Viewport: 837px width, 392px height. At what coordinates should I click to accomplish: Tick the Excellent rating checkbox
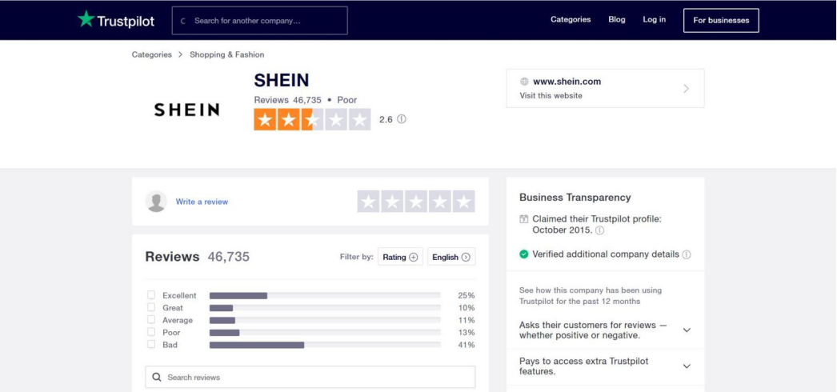point(151,295)
